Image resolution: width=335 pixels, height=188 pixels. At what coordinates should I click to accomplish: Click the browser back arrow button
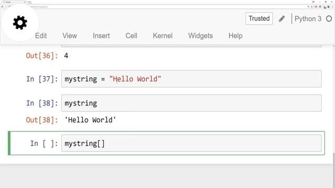click(2, 7)
